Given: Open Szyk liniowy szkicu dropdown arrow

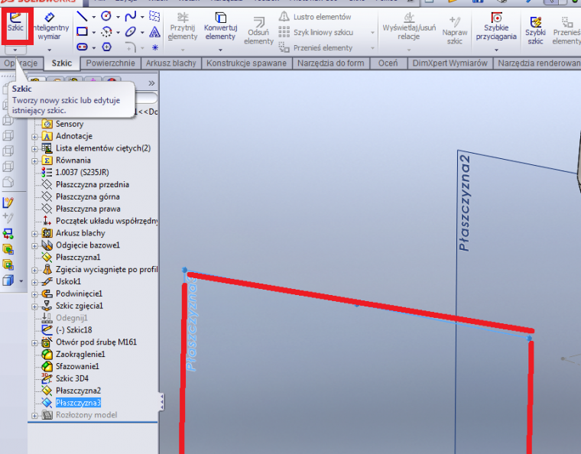Looking at the screenshot, I should click(372, 33).
